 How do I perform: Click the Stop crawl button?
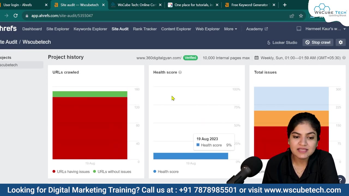click(318, 42)
